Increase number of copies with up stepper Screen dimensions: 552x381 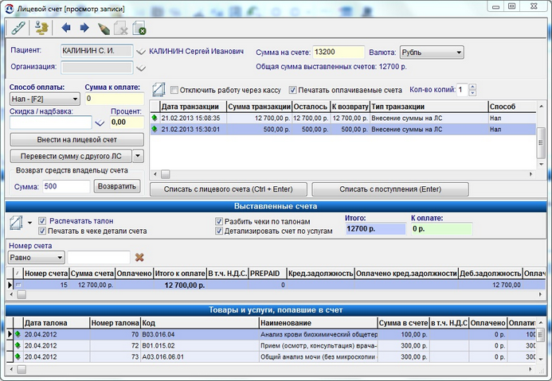pos(473,87)
